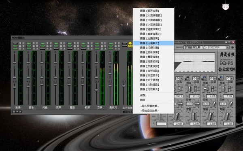The height and width of the screenshot is (151, 243).
Task: Toggle 录放 button on 麦克风 channel
Action: point(111,43)
